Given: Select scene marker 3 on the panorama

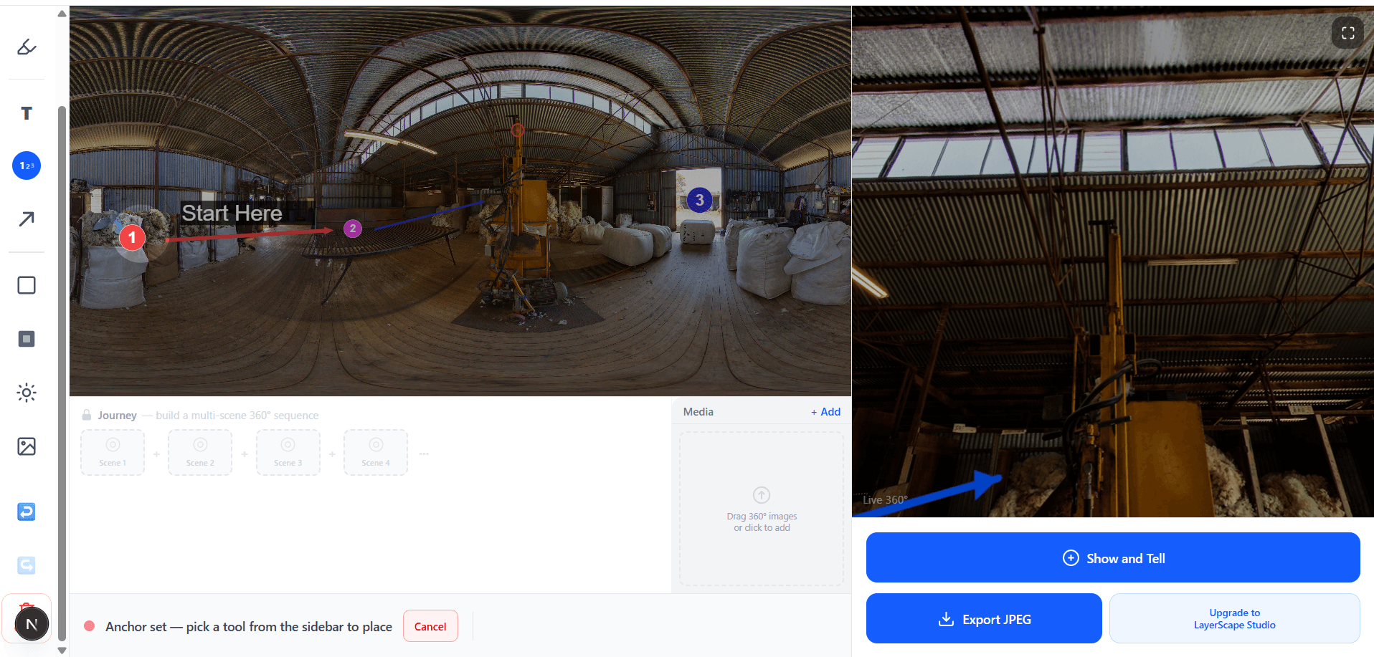Looking at the screenshot, I should [x=699, y=201].
